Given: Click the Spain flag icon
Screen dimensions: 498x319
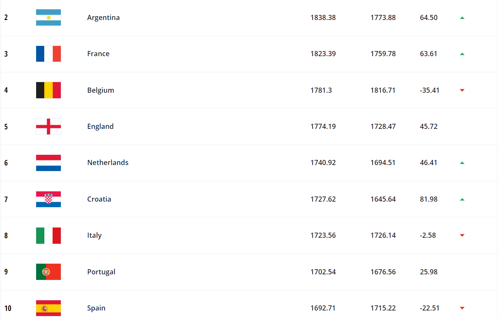Looking at the screenshot, I should coord(48,308).
